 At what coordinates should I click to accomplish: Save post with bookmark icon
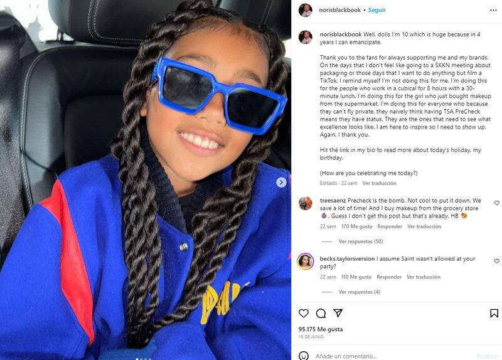tap(494, 314)
